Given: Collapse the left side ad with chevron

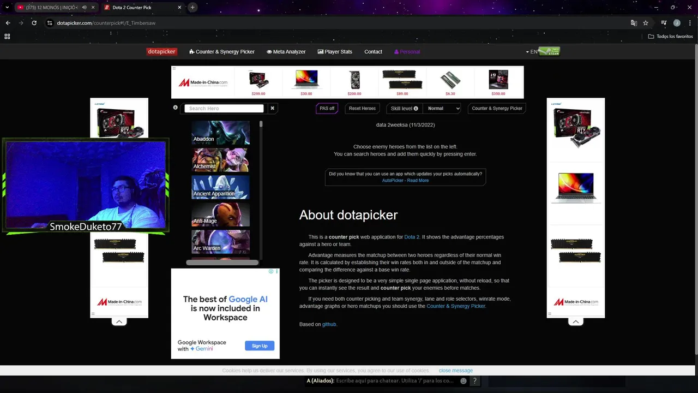Looking at the screenshot, I should click(119, 321).
